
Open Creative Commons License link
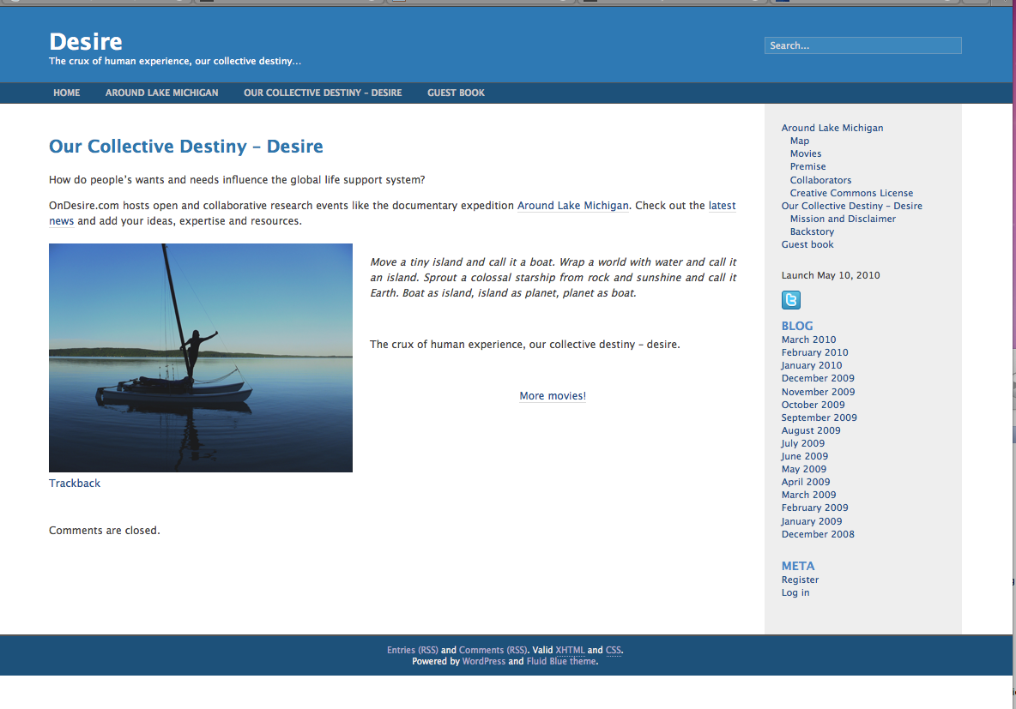(851, 193)
